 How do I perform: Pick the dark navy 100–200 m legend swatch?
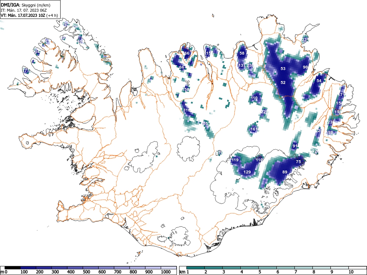[28, 268]
